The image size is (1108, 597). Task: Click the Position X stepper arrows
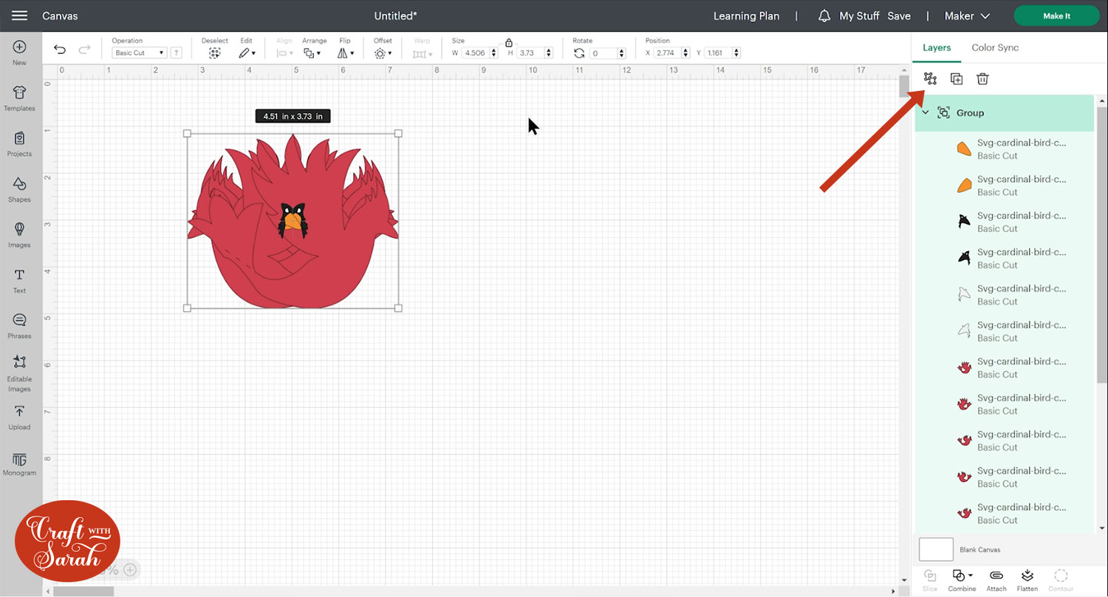(686, 53)
